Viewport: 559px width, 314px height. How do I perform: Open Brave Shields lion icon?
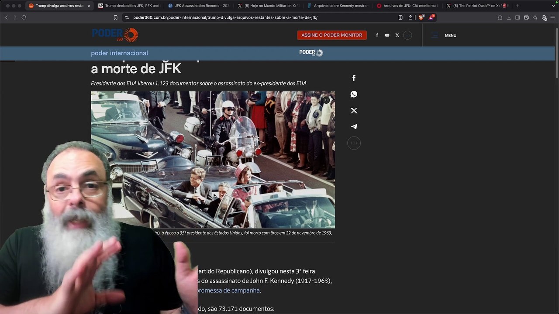(x=421, y=17)
